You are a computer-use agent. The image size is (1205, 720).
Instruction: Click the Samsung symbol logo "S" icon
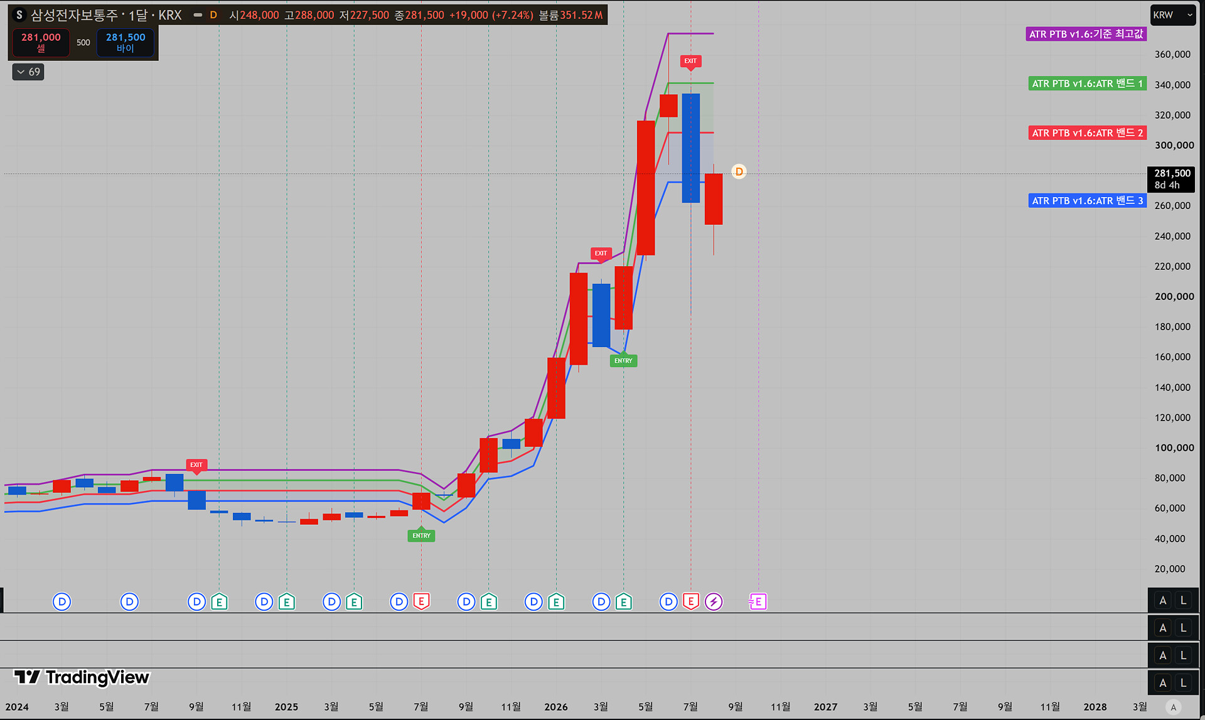(x=19, y=15)
